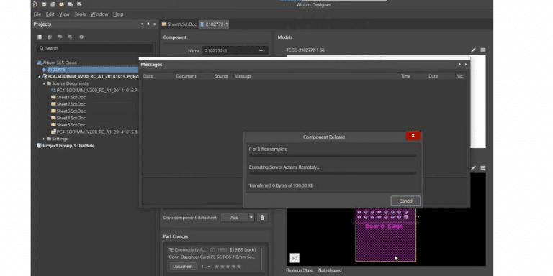Image resolution: width=553 pixels, height=276 pixels.
Task: Expand the Settings folder in project tree
Action: [x=44, y=139]
